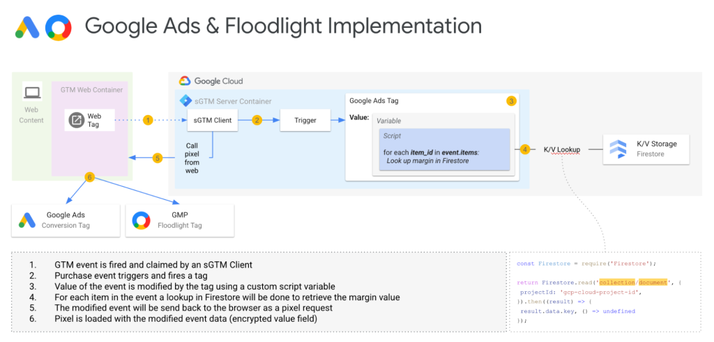Click the Web Content laptop icon
This screenshot has width=714, height=342.
32,93
